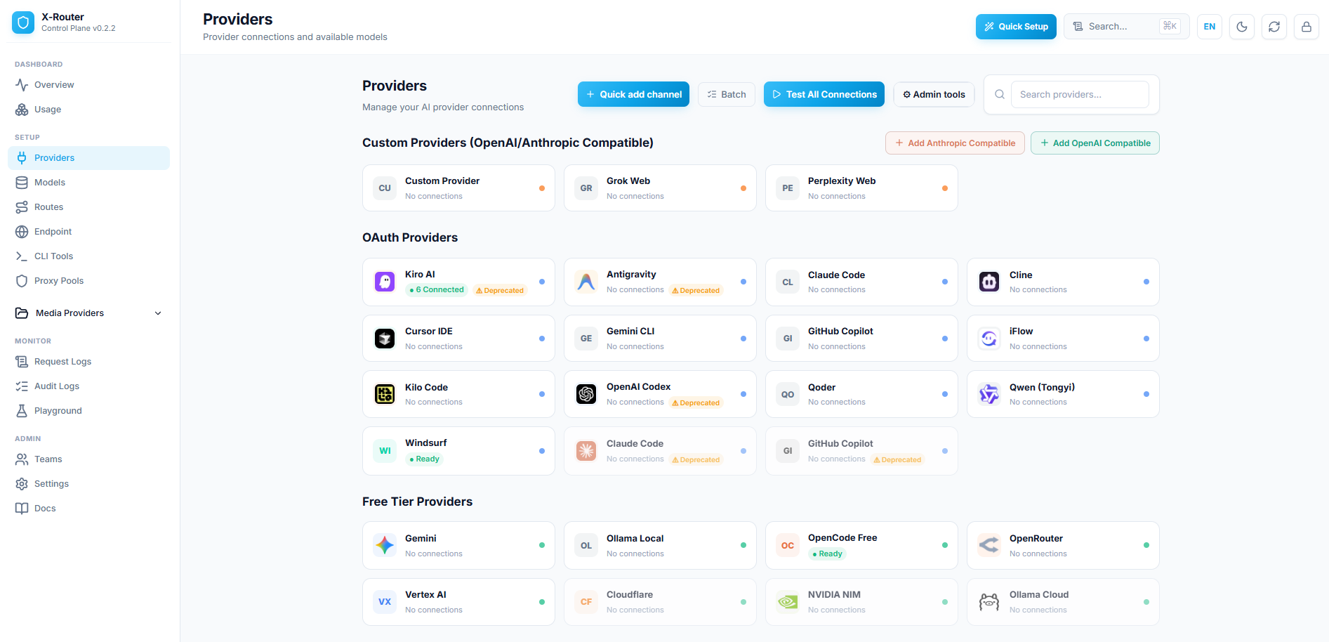Select Providers in the sidebar
Viewport: 1329px width, 642px height.
(x=89, y=158)
